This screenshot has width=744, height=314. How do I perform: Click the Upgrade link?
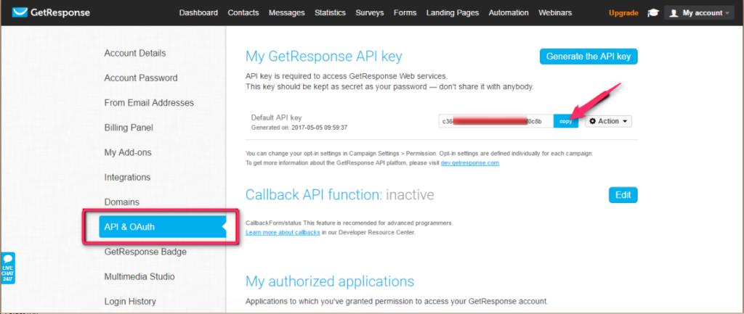pyautogui.click(x=623, y=13)
